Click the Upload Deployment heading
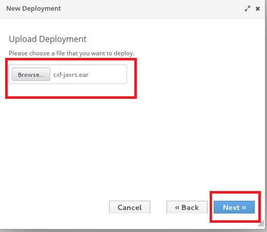The height and width of the screenshot is (232, 267). [x=48, y=39]
